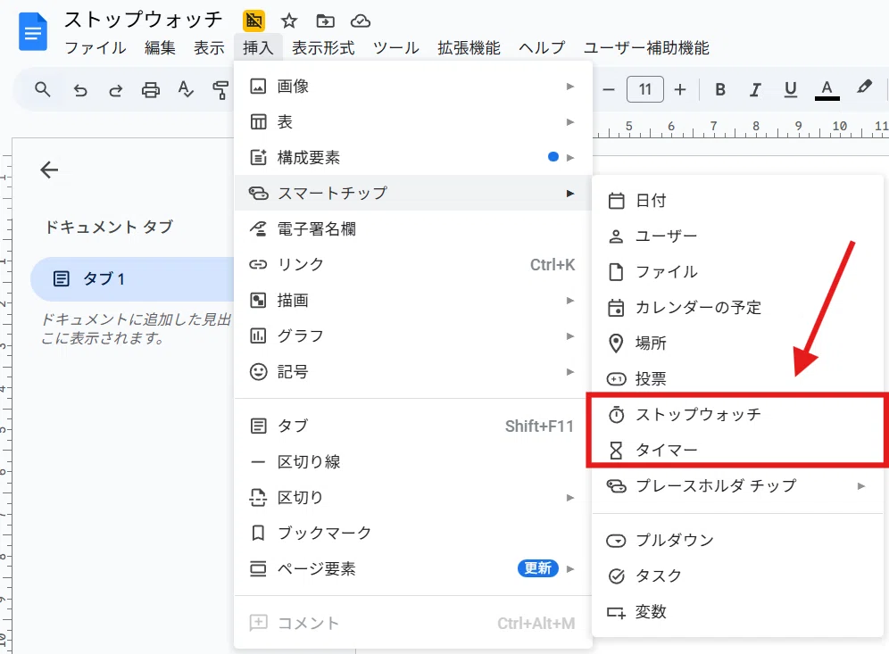Image resolution: width=889 pixels, height=654 pixels.
Task: Collapse the document tabs panel with back arrow
Action: point(49,170)
